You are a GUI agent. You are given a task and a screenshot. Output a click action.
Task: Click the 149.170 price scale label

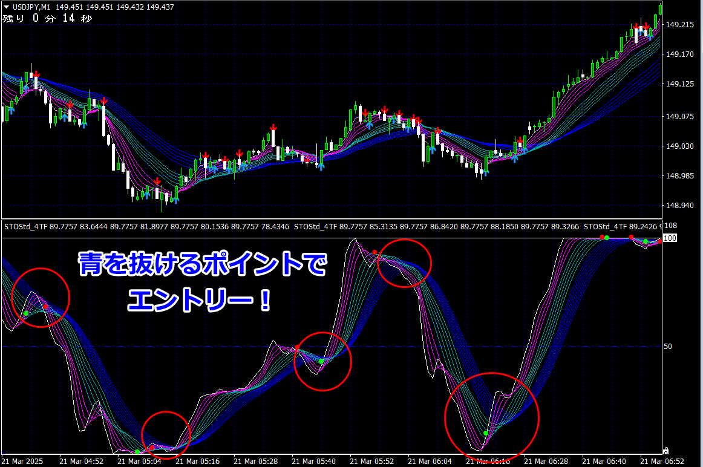tap(679, 54)
